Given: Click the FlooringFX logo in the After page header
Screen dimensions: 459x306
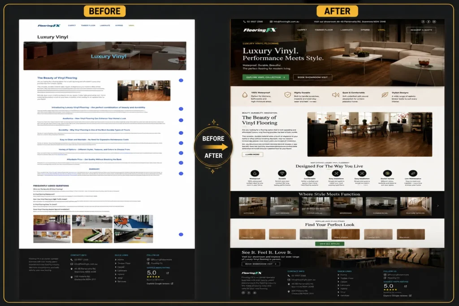Looking at the screenshot, I should 260,30.
